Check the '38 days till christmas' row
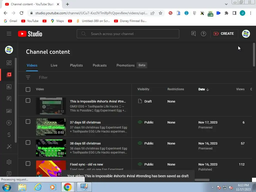 click(x=28, y=143)
